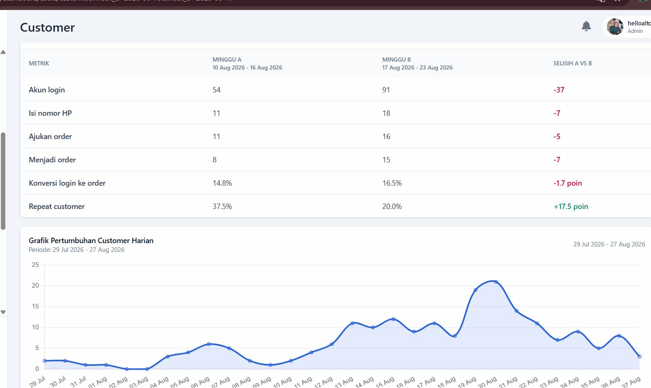Open the notifications bell
The height and width of the screenshot is (388, 651).
586,26
